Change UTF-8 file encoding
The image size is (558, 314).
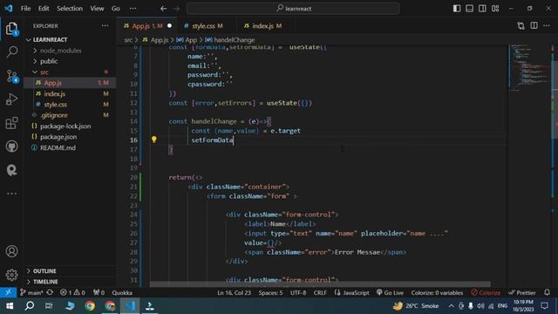coord(298,293)
